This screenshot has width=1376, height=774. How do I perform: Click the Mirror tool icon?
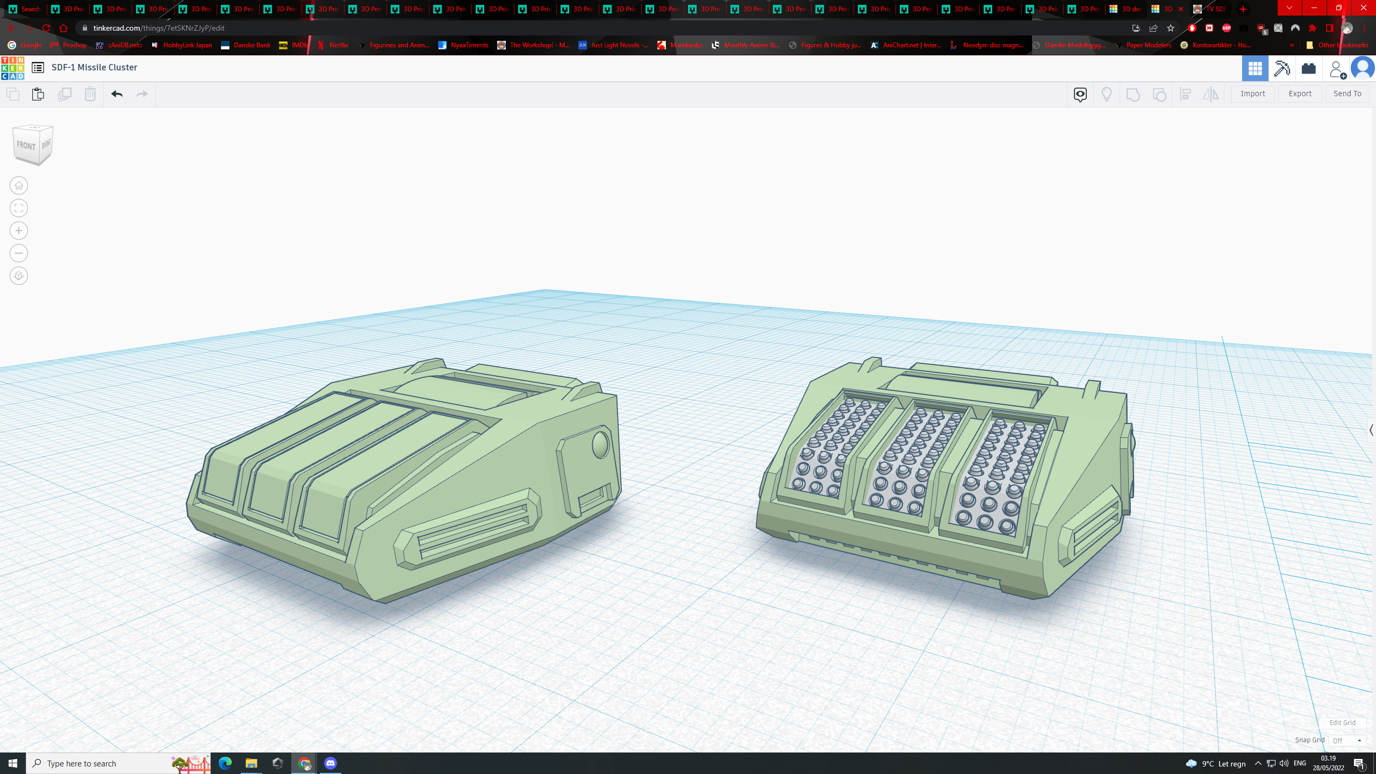pyautogui.click(x=1211, y=95)
